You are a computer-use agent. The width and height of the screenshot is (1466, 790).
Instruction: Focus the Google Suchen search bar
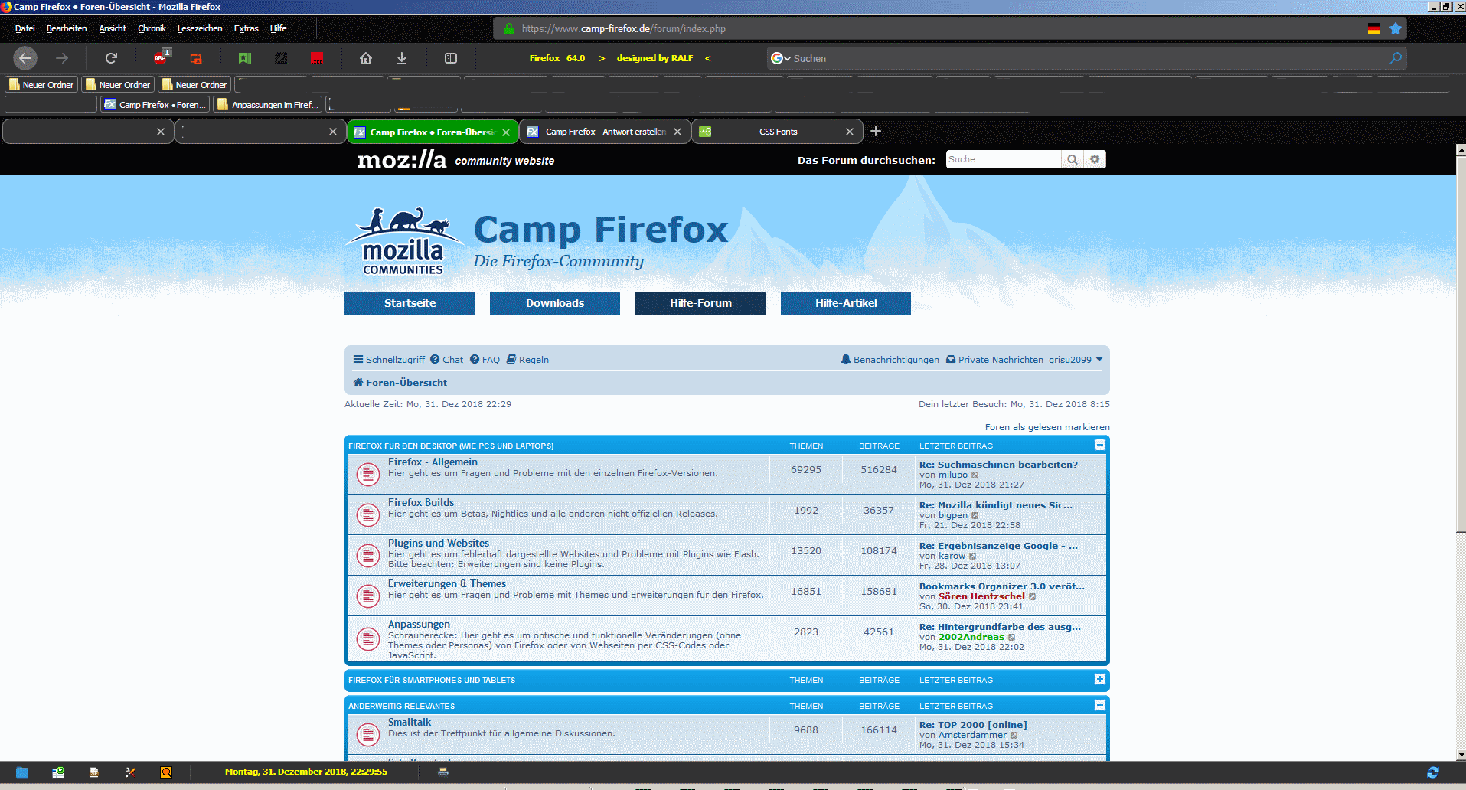click(x=1087, y=58)
